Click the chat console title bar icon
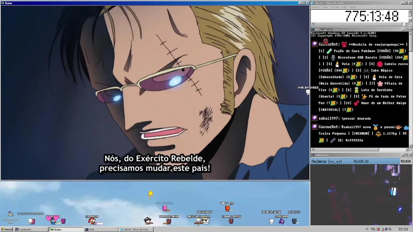Viewport: 413px width, 232px height. 313,29
